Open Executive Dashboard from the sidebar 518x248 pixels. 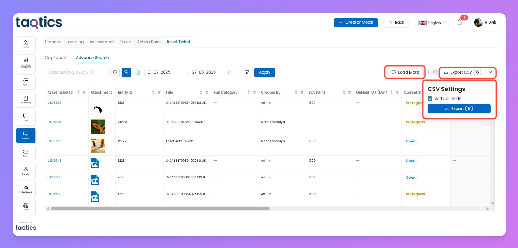tap(26, 63)
